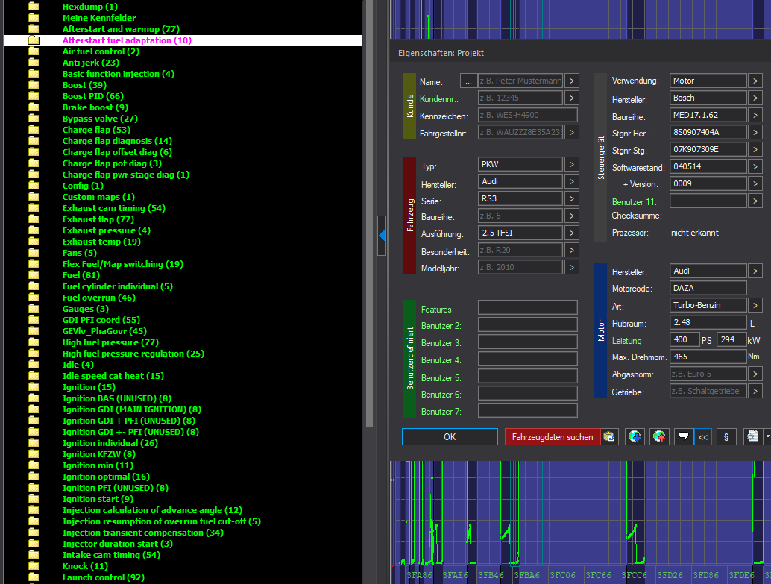Image resolution: width=771 pixels, height=584 pixels.
Task: Click folder icon beside Gauges (3)
Action: coord(34,309)
